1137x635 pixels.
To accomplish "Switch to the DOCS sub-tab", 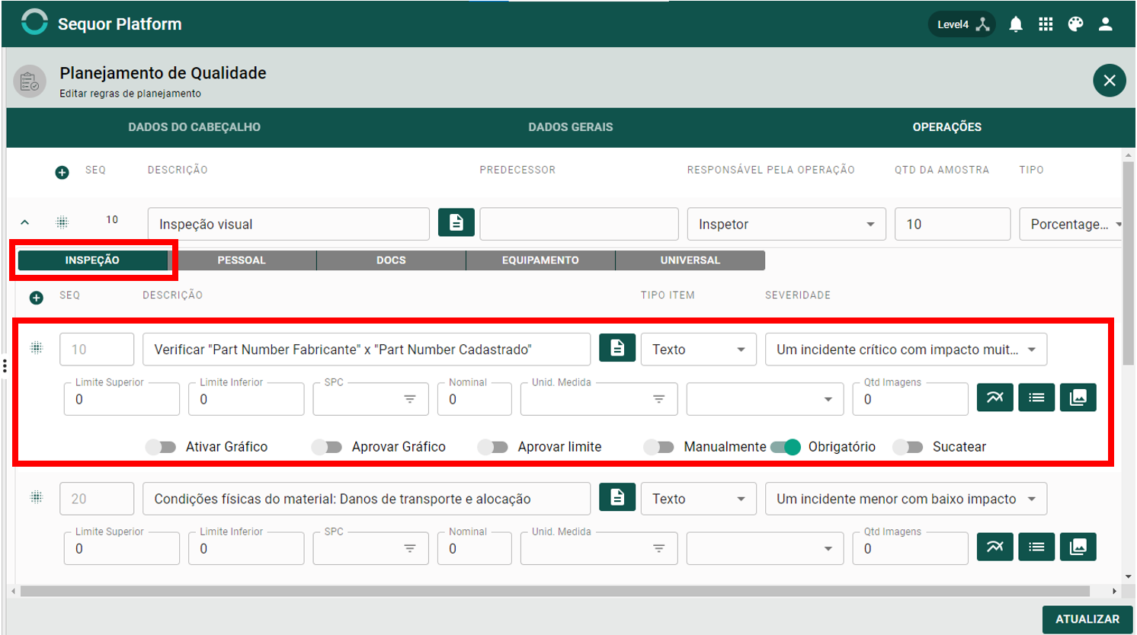I will tap(391, 260).
